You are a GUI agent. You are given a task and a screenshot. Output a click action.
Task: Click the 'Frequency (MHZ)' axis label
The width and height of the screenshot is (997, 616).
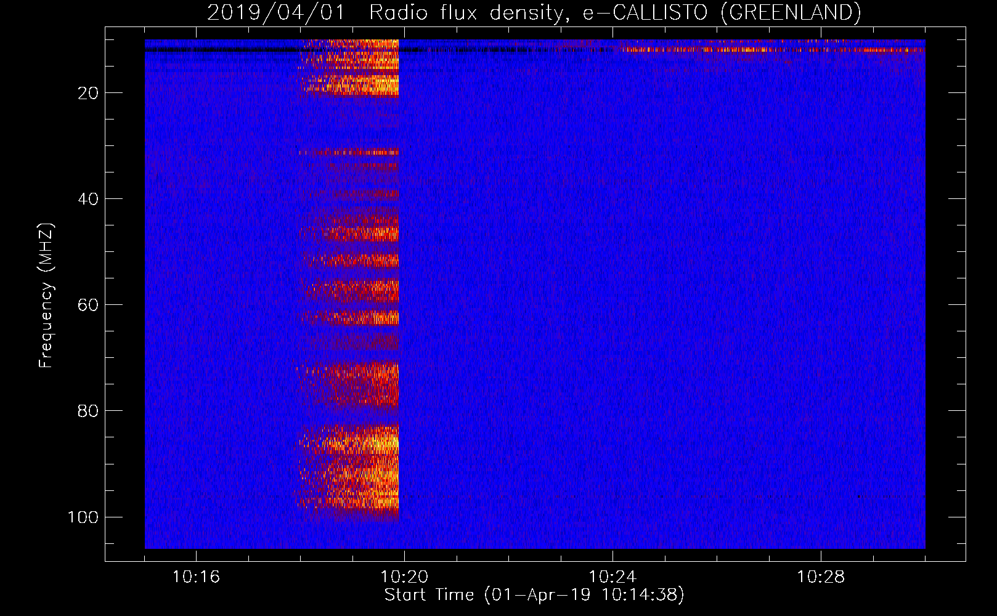46,295
